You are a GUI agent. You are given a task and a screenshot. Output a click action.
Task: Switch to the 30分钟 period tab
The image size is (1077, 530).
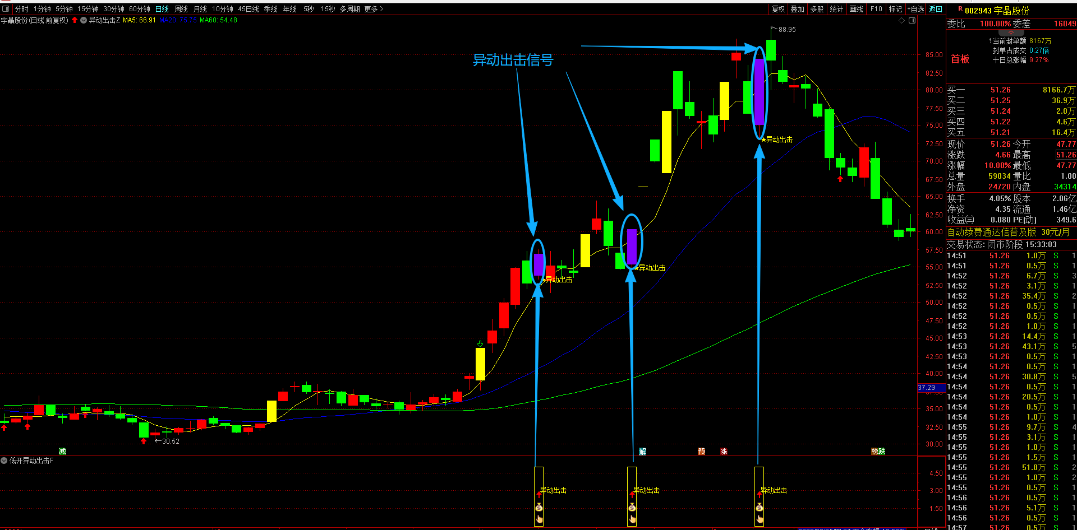click(114, 9)
